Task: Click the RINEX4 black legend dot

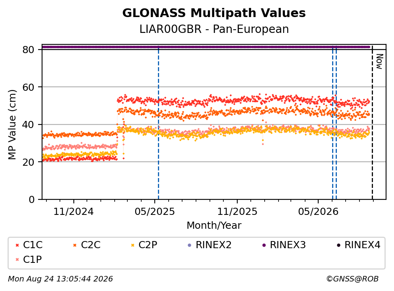Action: tap(338, 245)
